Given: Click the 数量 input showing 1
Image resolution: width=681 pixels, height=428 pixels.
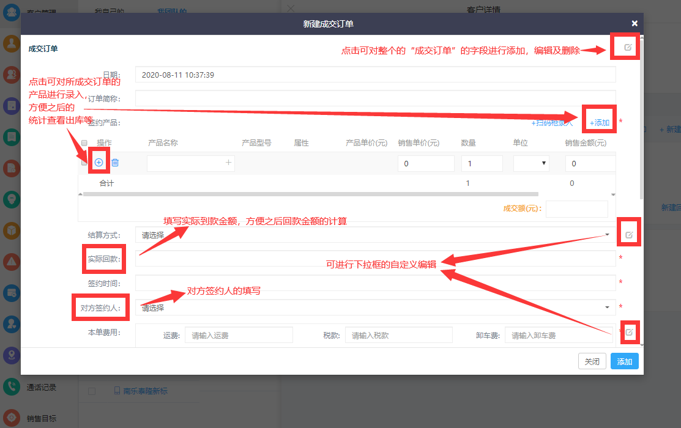Looking at the screenshot, I should point(482,163).
